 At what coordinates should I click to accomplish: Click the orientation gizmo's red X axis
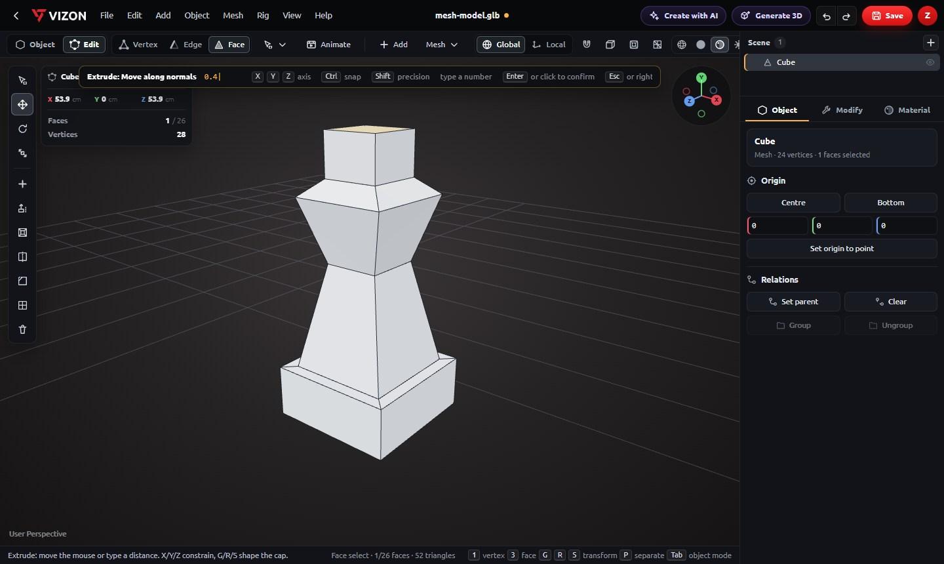click(x=717, y=100)
